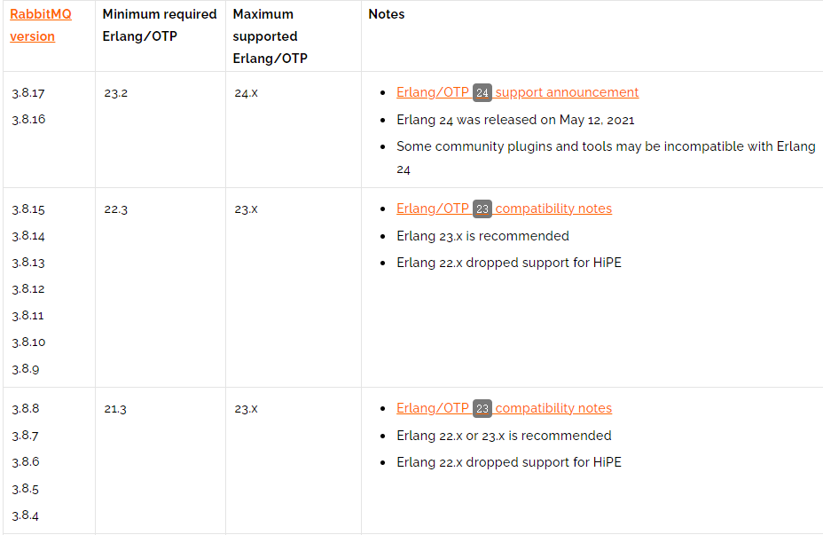Click the 3.8.16 version entry
823x535 pixels.
(x=29, y=119)
